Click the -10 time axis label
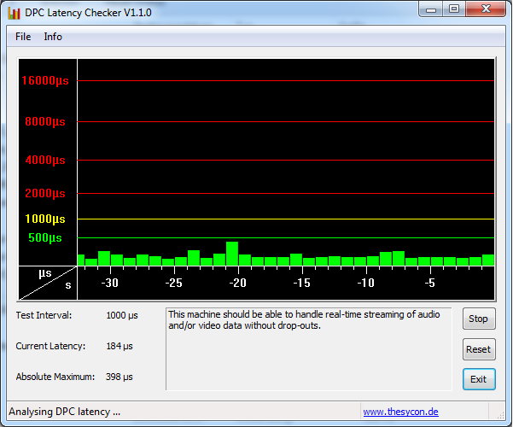 pyautogui.click(x=366, y=283)
